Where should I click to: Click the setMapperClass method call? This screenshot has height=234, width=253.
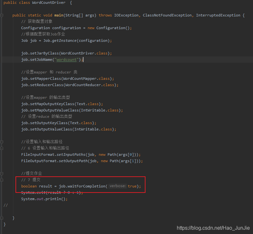[x=46, y=79]
